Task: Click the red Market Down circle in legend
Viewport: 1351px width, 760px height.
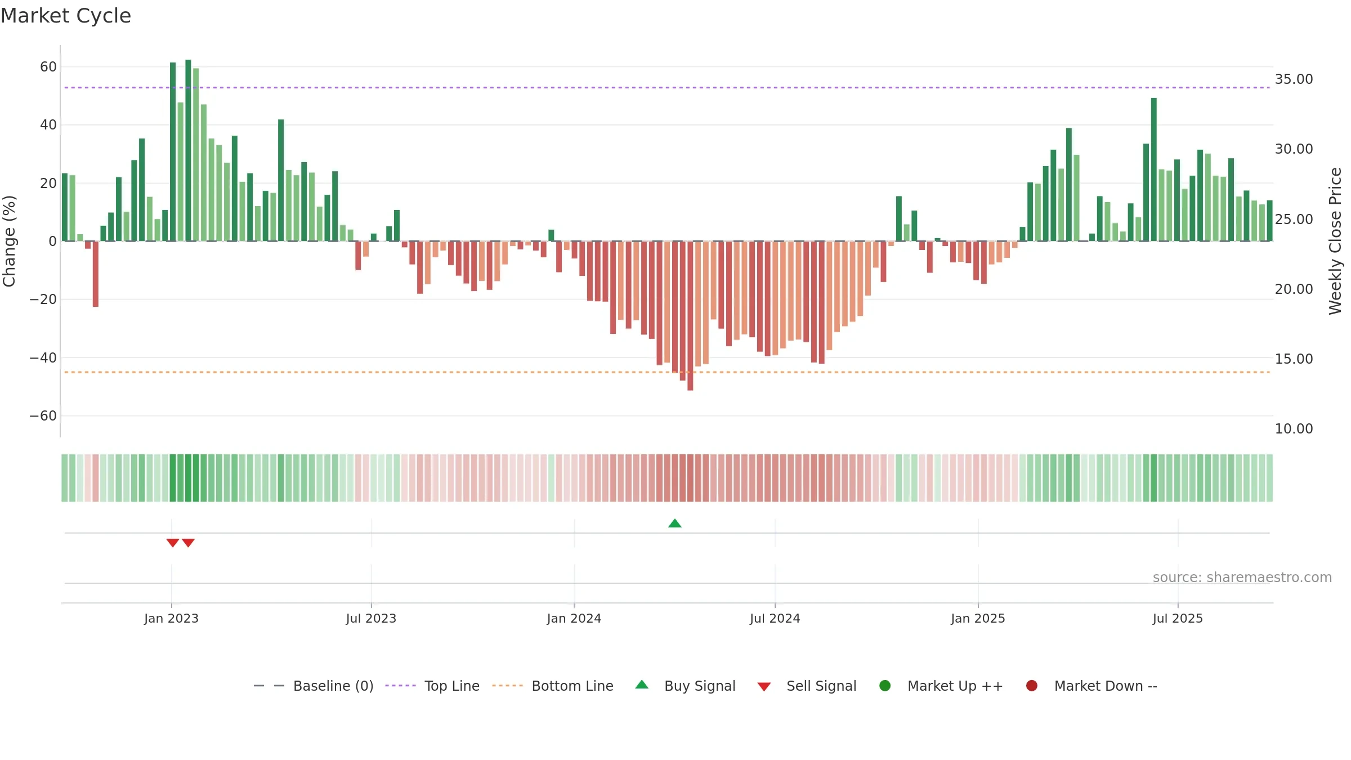Action: tap(1032, 686)
